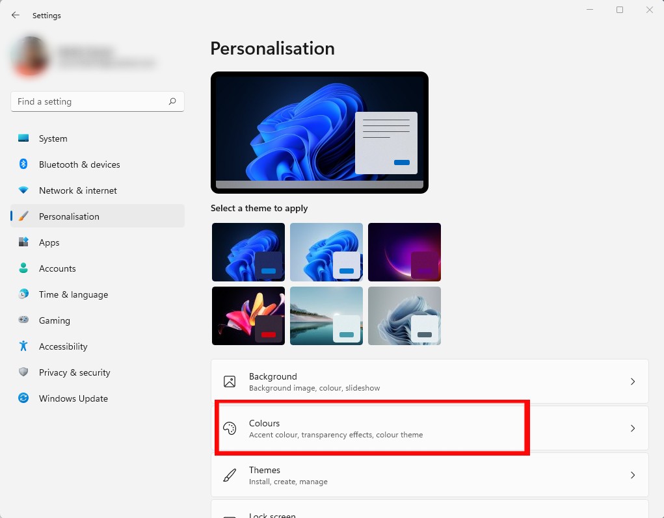
Task: Open Windows Update page
Action: point(98,398)
